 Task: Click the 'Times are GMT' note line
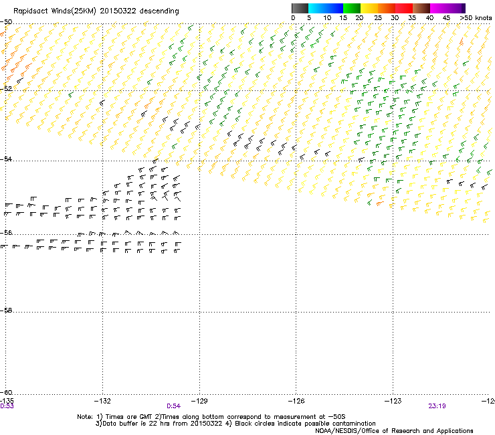point(211,417)
